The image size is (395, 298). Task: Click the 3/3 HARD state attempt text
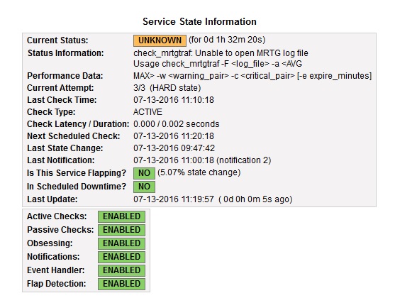point(167,88)
